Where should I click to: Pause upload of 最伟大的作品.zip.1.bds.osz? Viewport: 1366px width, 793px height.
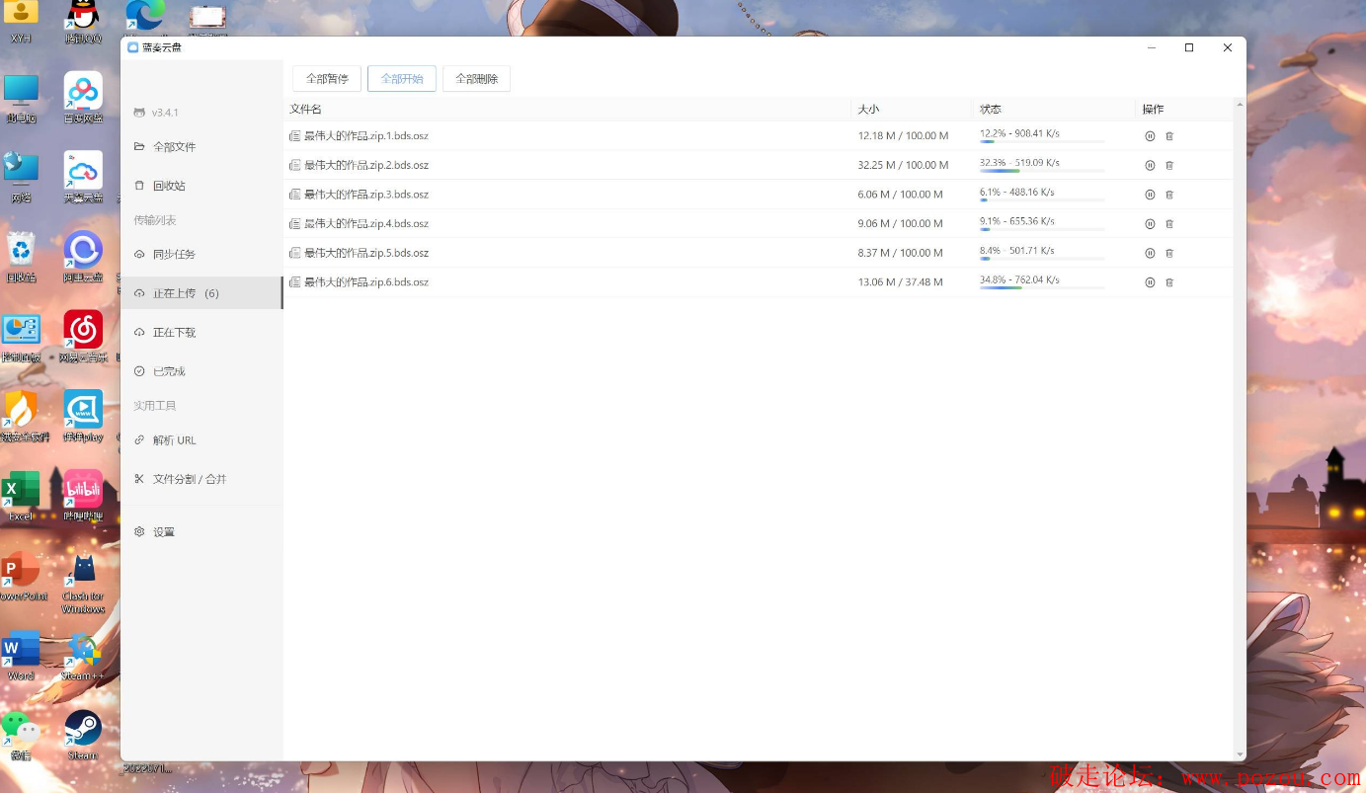[1150, 136]
